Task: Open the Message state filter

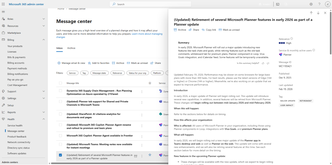Action: click(x=100, y=73)
